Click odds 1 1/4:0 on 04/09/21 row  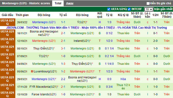click(x=109, y=64)
